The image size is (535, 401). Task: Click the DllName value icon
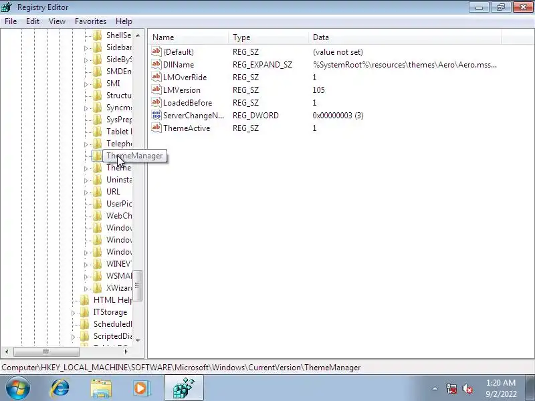click(156, 64)
